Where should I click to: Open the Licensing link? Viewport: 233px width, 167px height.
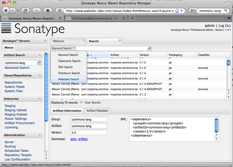11,127
